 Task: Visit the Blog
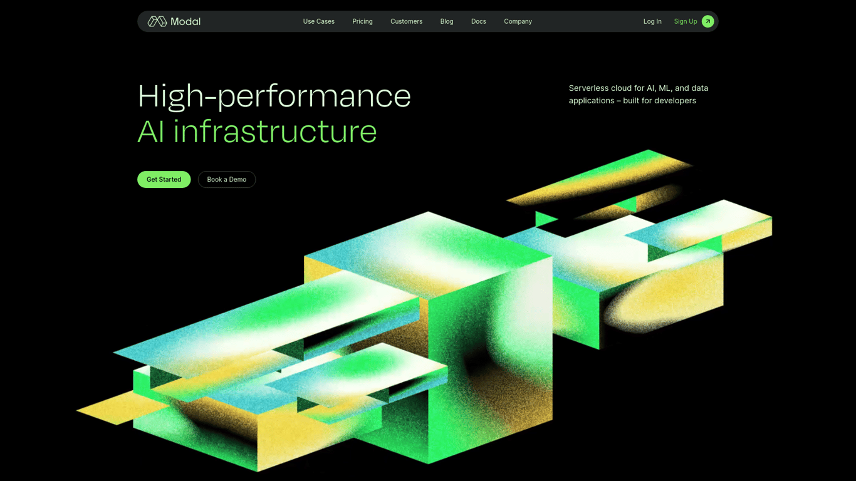(447, 21)
